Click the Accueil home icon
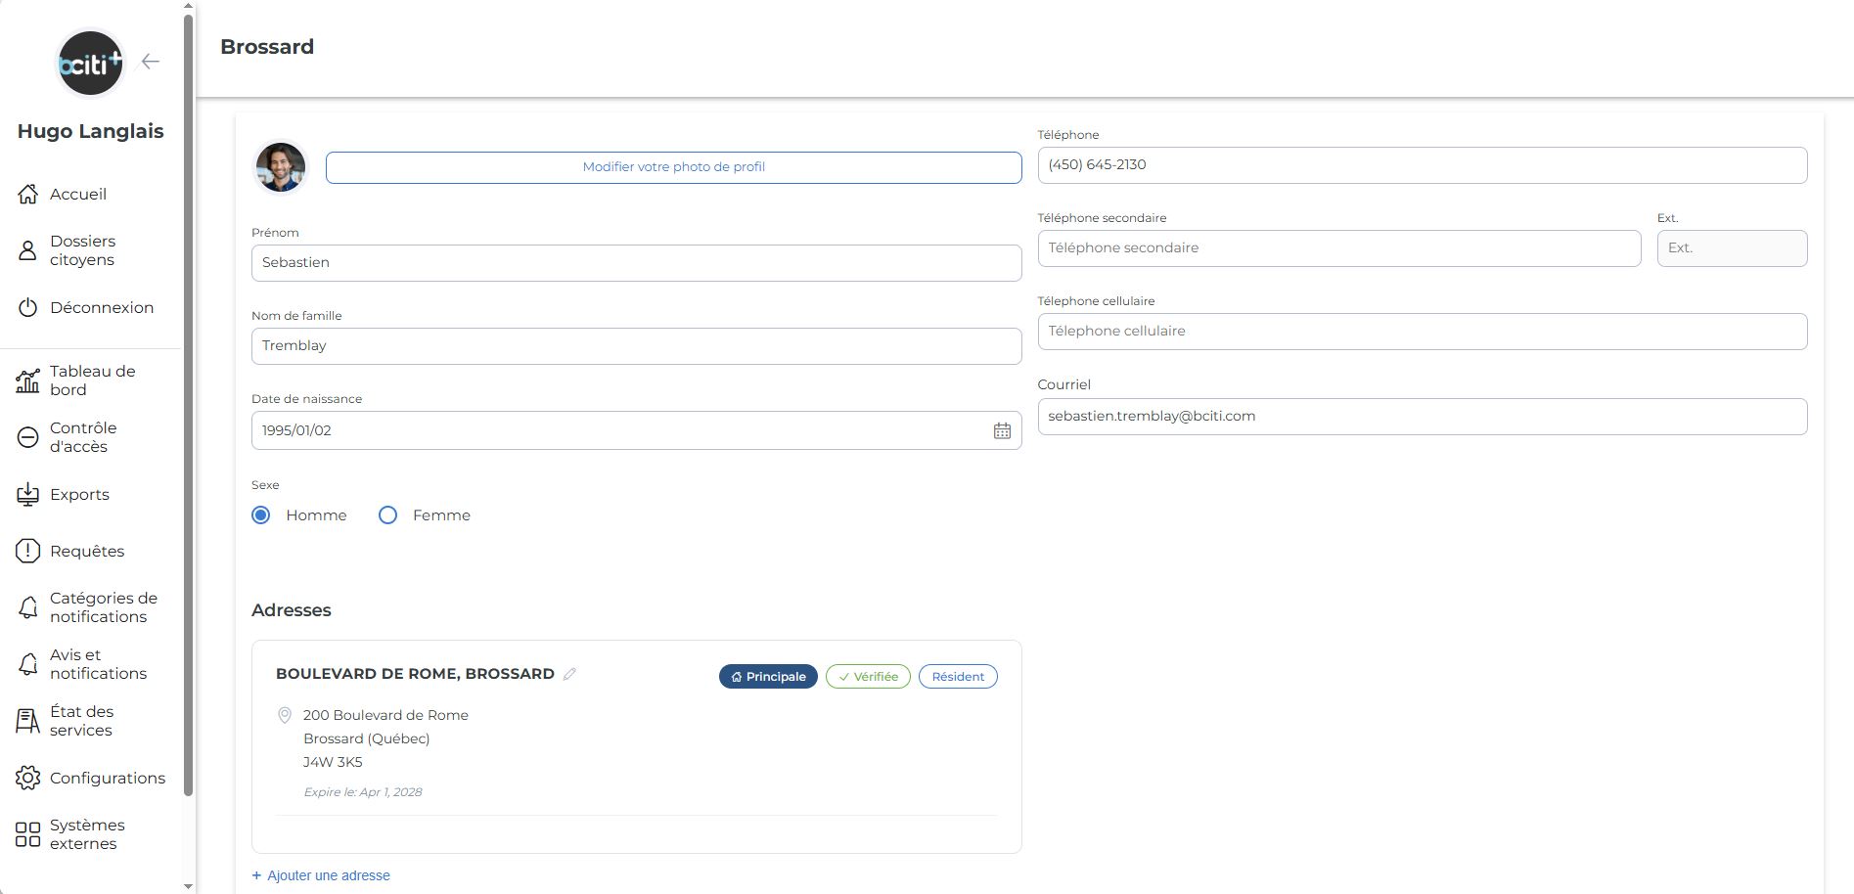This screenshot has height=894, width=1854. (x=28, y=195)
